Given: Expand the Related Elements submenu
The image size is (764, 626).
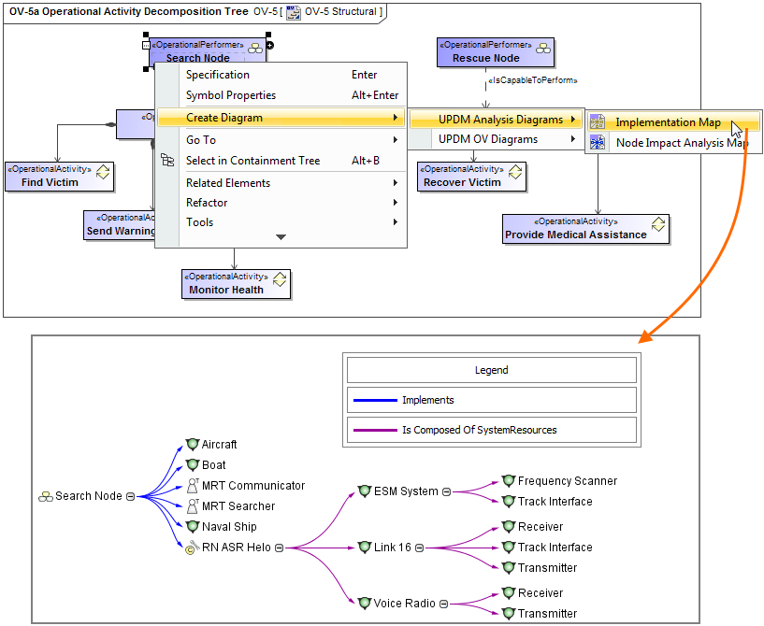Looking at the screenshot, I should [229, 182].
